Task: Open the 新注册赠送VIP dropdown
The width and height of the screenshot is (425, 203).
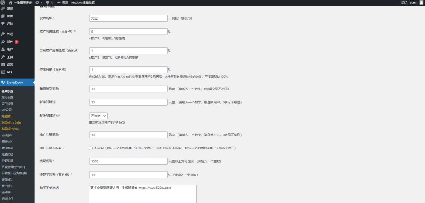Action: pyautogui.click(x=98, y=116)
